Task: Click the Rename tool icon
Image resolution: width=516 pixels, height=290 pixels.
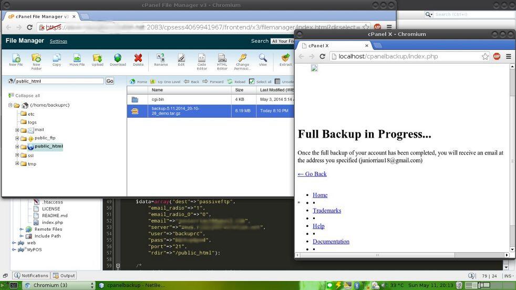Action: click(161, 59)
